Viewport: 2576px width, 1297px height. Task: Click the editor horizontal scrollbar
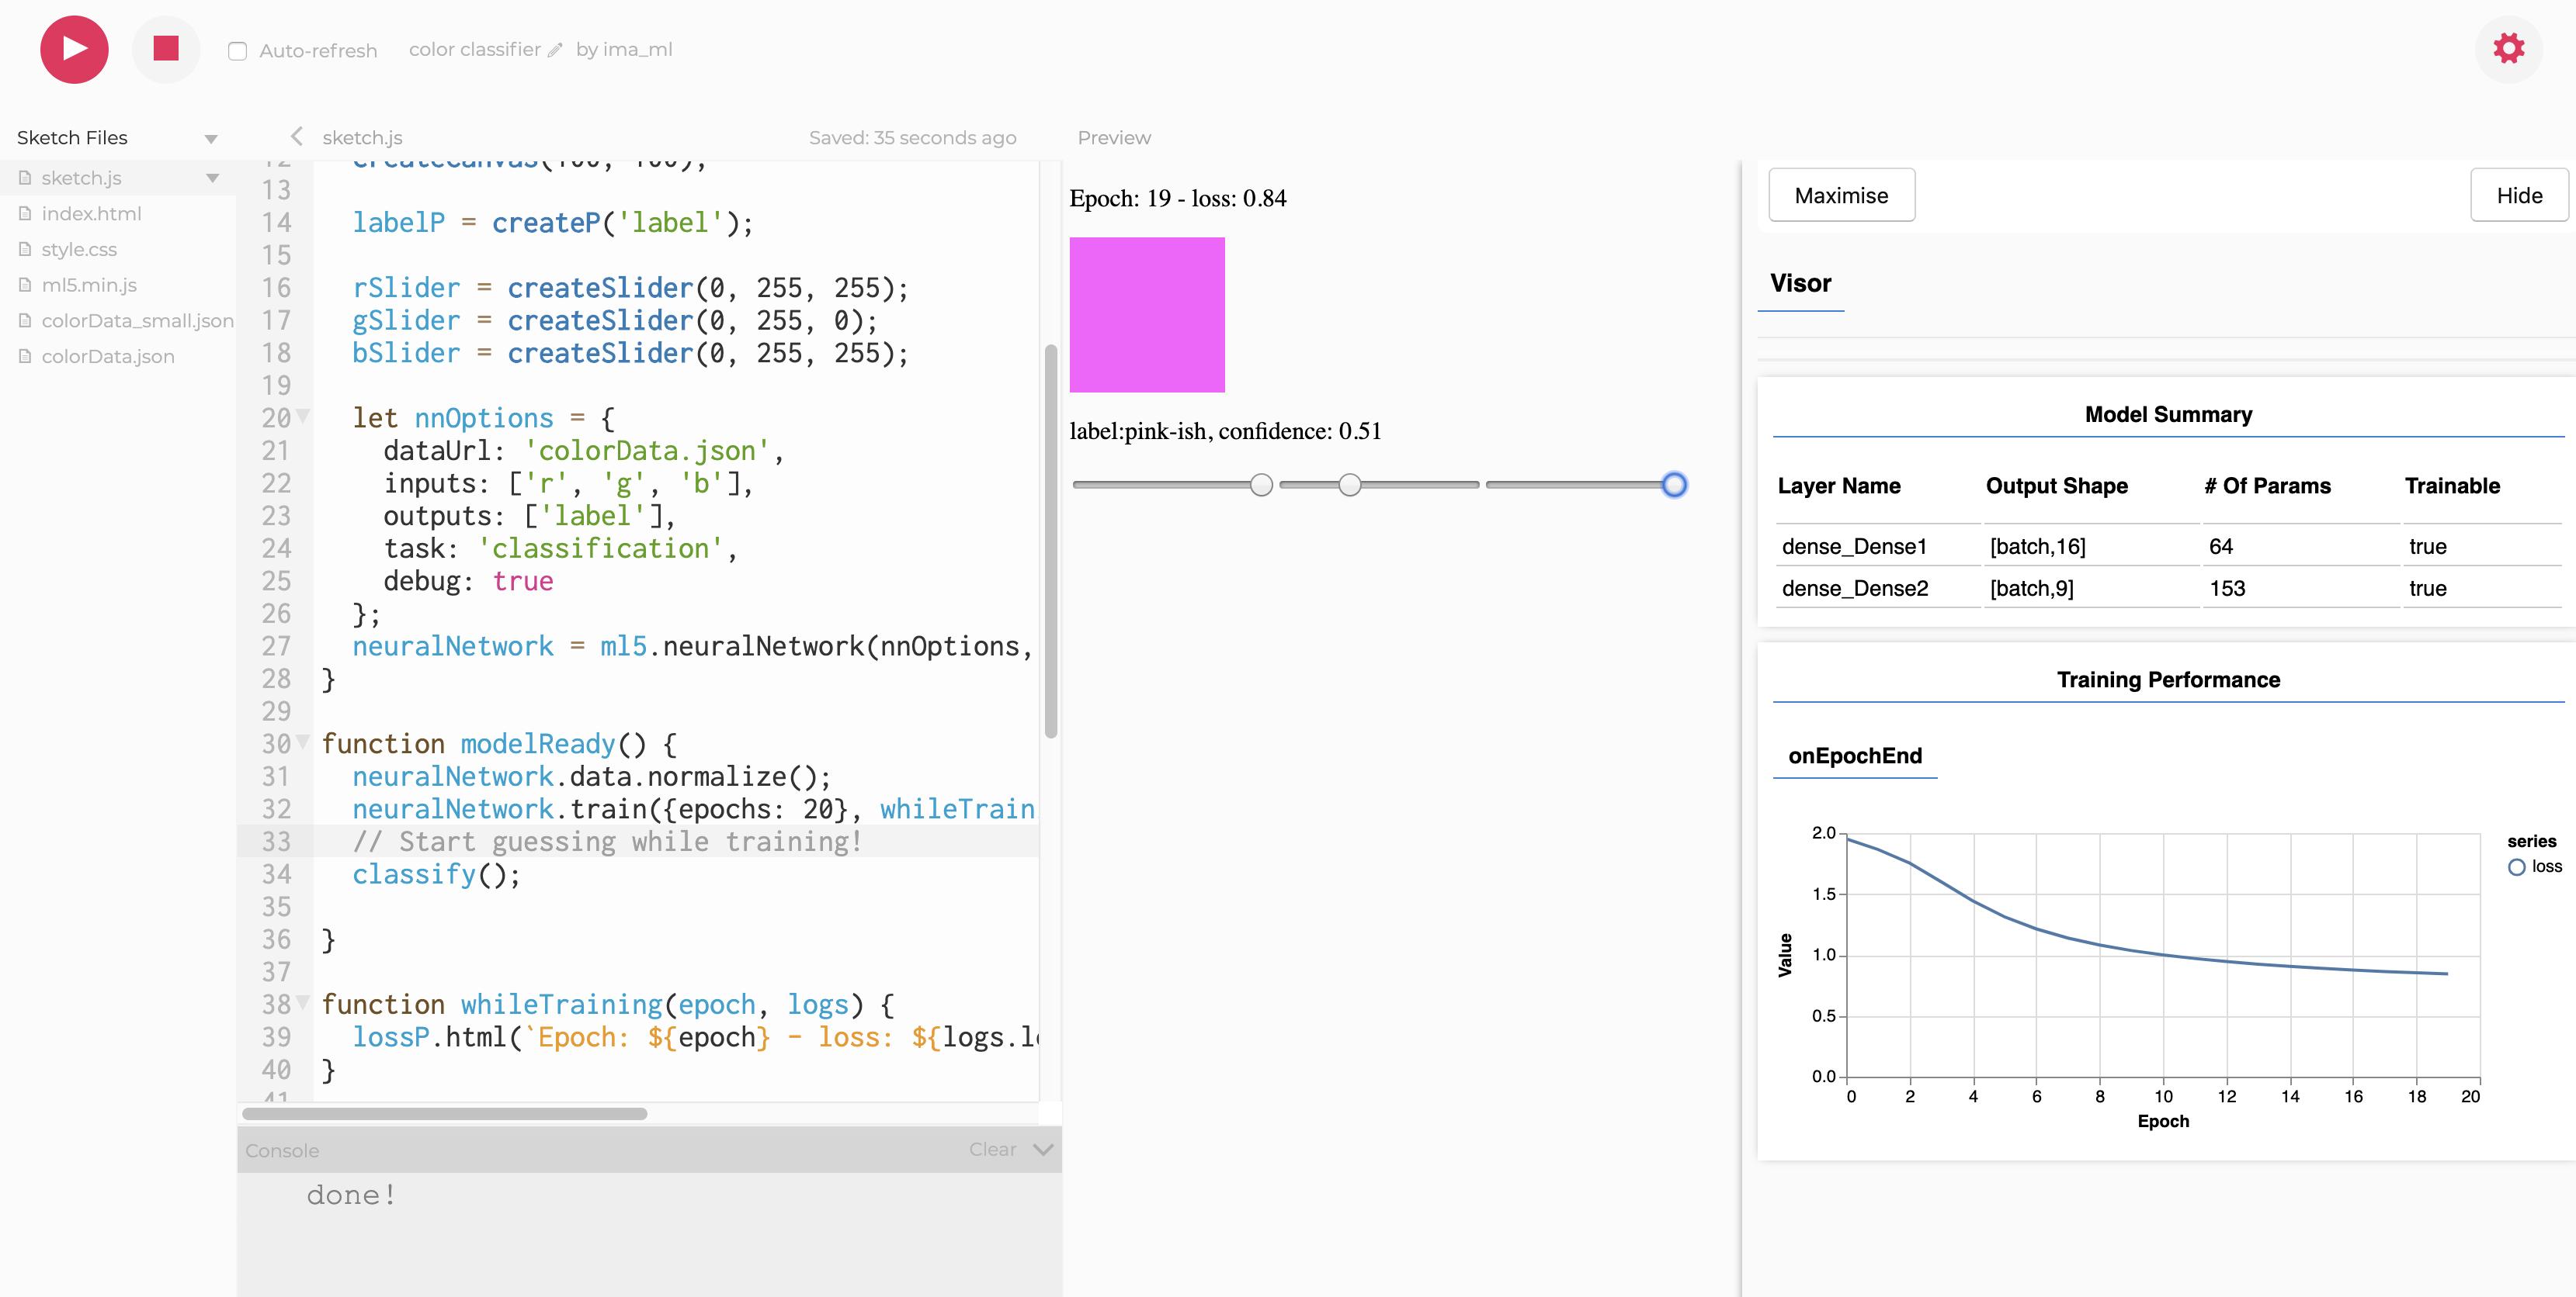click(x=444, y=1113)
